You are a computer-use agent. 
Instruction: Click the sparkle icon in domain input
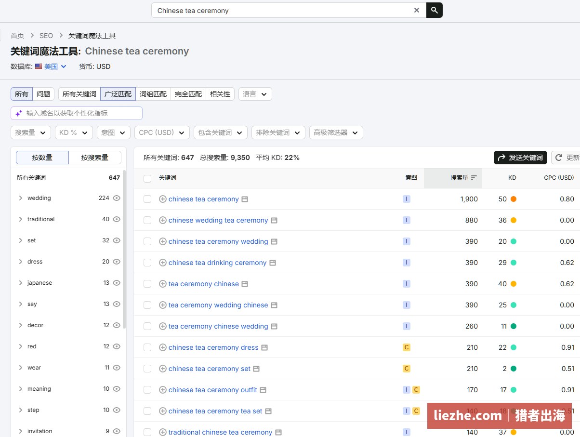(x=19, y=113)
